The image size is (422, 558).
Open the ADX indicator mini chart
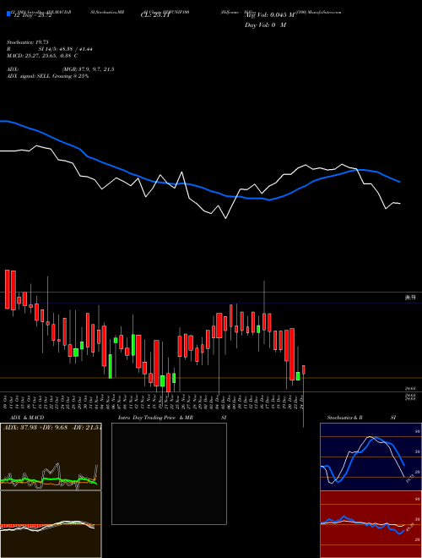coord(51,457)
